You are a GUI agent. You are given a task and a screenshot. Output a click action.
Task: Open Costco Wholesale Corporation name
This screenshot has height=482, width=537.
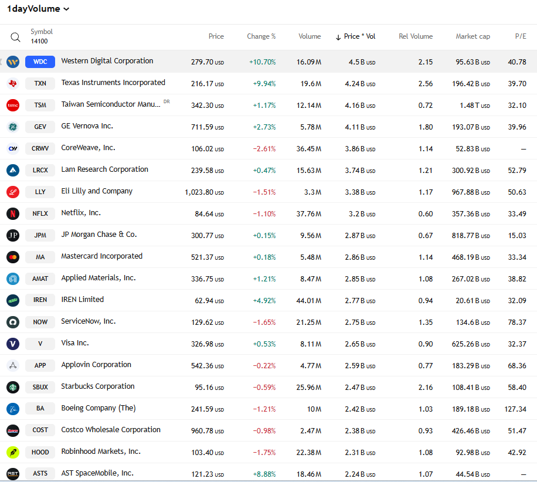coord(111,430)
